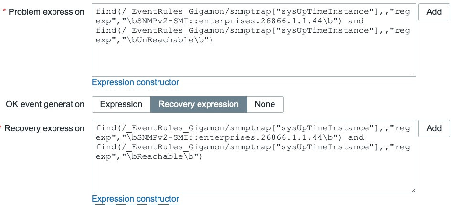Screen dimensions: 453x205
Task: Set OK event generation to None
Action: [x=264, y=104]
